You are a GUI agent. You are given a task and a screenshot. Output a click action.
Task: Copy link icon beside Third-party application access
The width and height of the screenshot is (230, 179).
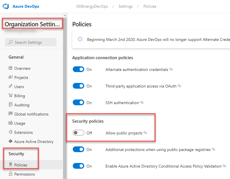click(x=179, y=86)
